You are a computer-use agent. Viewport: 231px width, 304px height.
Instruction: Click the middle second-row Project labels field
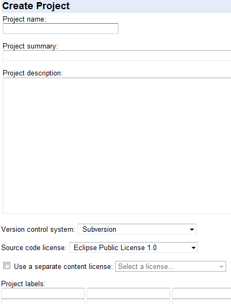pos(128,301)
